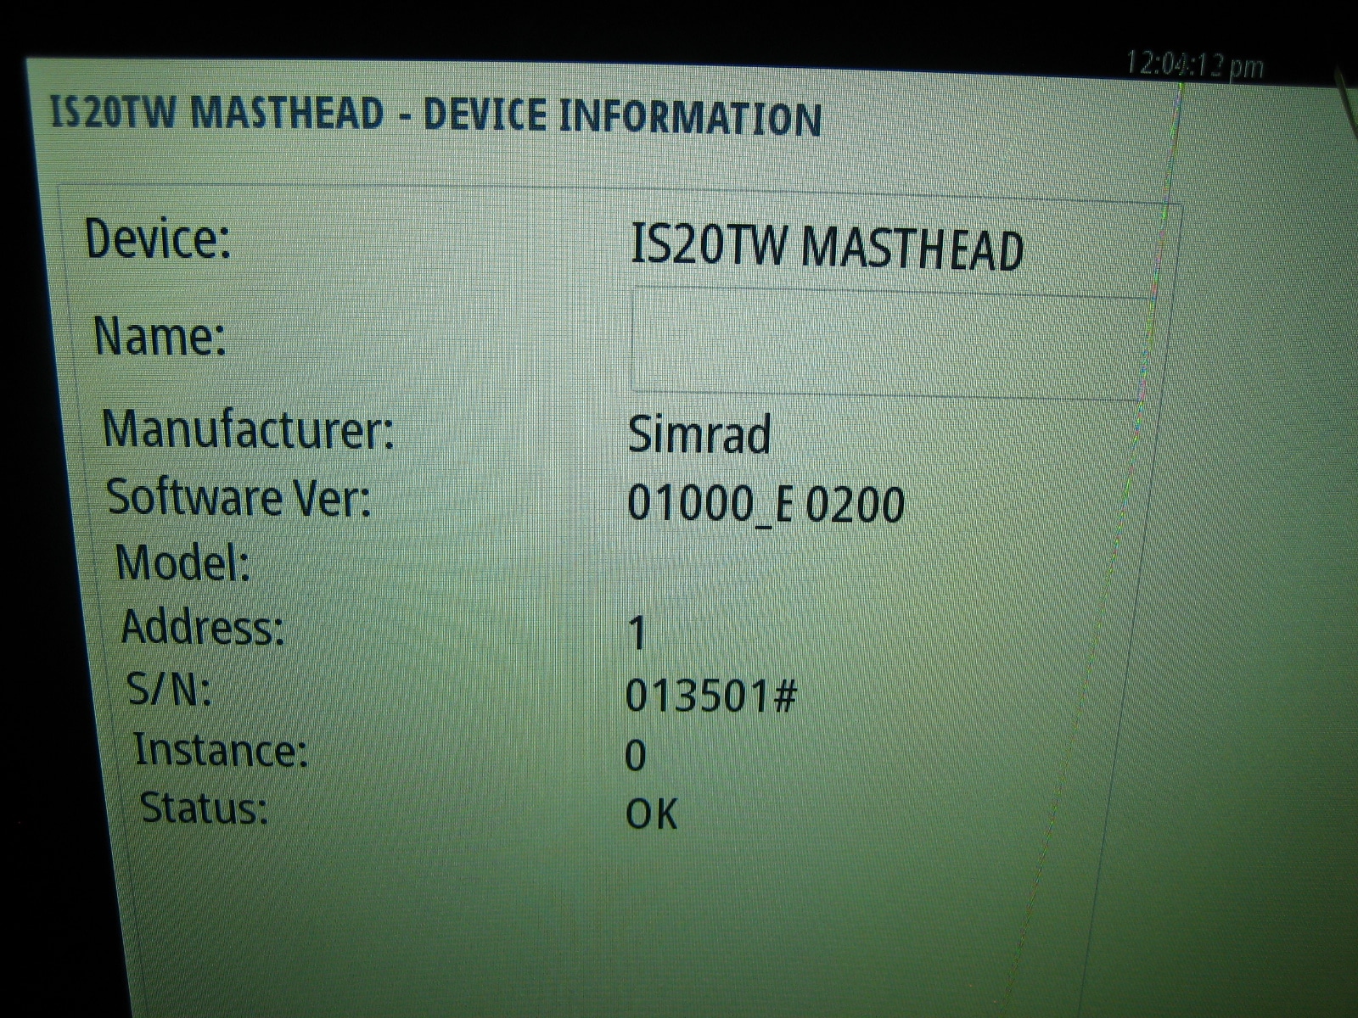Select the Instance value 0

(638, 757)
